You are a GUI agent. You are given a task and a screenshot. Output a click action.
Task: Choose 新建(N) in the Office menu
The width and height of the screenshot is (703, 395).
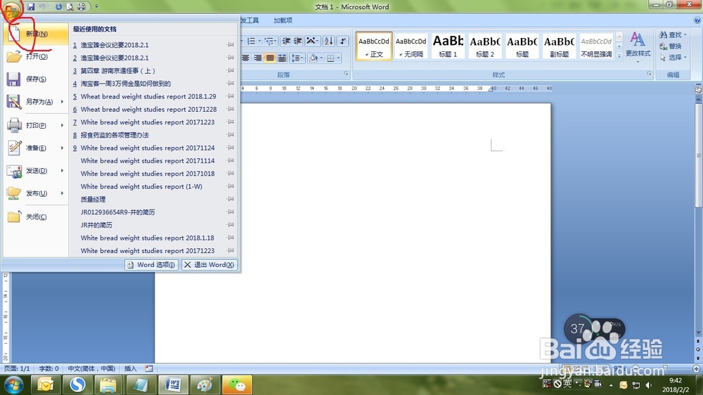click(x=35, y=34)
